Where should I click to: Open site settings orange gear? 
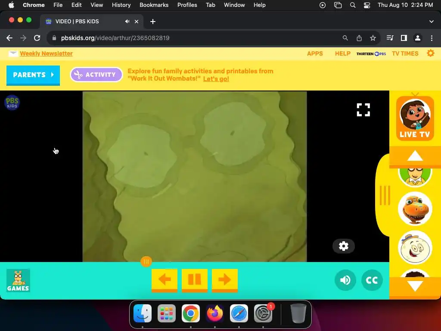coord(430,53)
